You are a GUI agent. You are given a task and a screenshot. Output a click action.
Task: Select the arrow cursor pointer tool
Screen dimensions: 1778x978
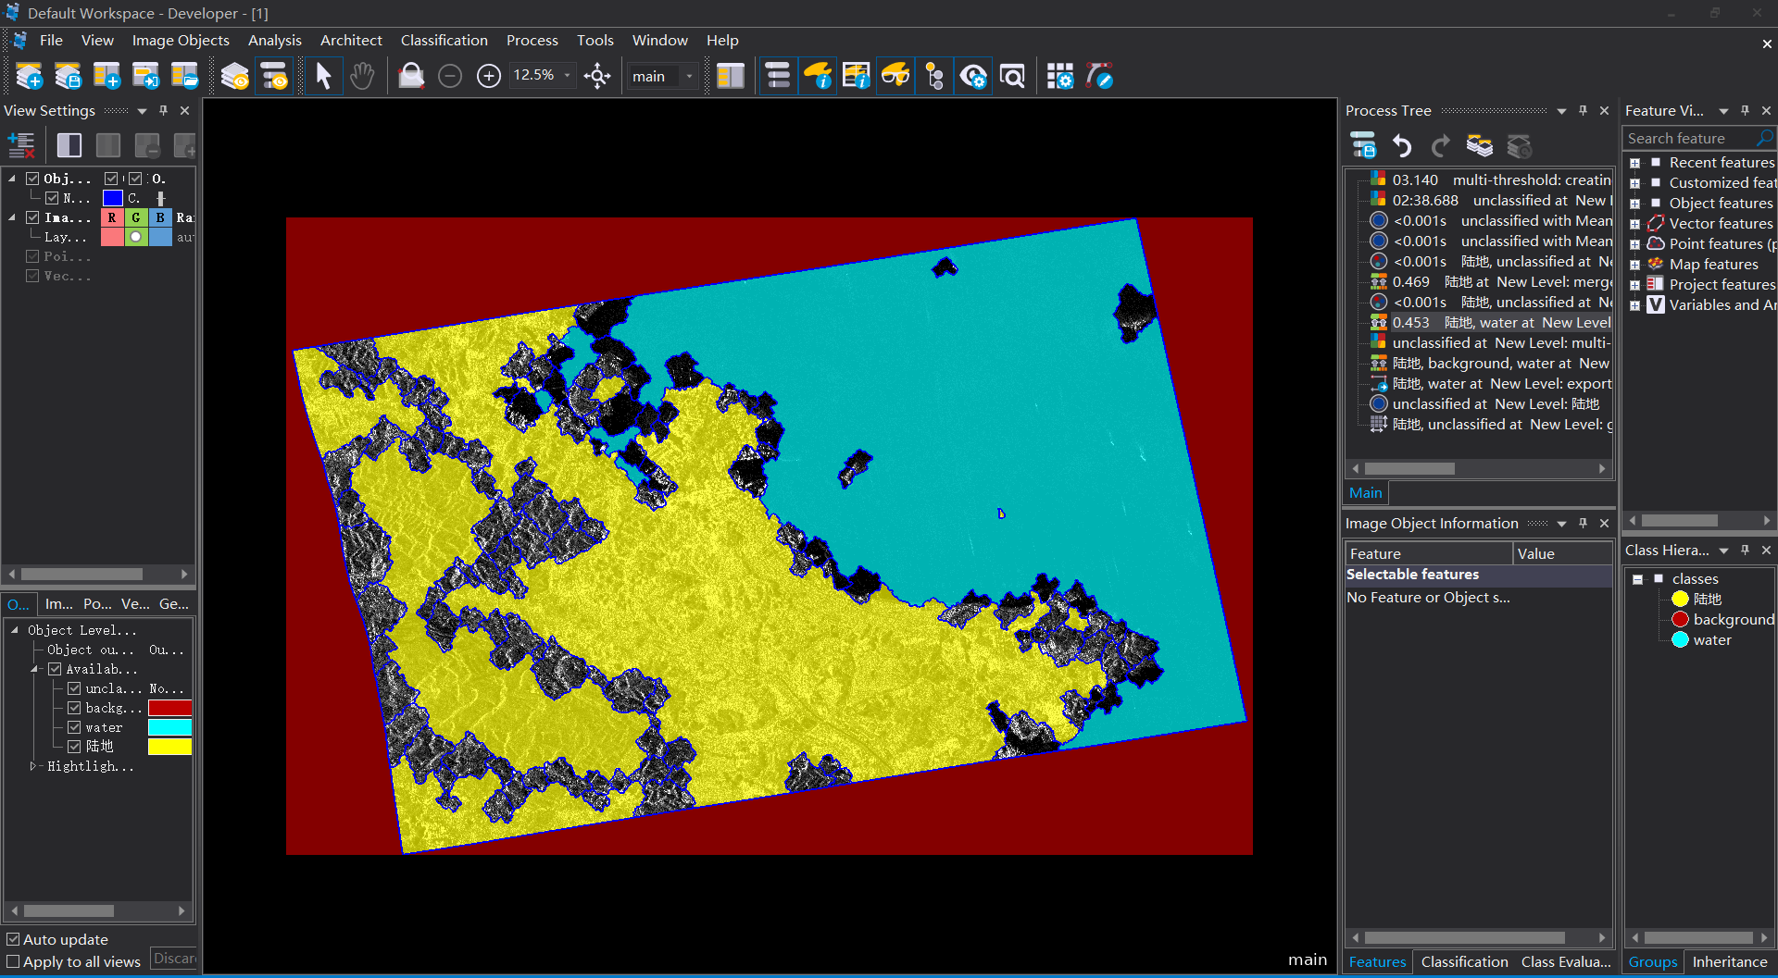tap(323, 76)
